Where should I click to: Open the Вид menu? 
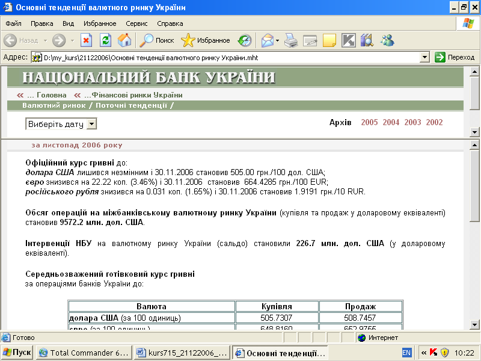tap(68, 23)
